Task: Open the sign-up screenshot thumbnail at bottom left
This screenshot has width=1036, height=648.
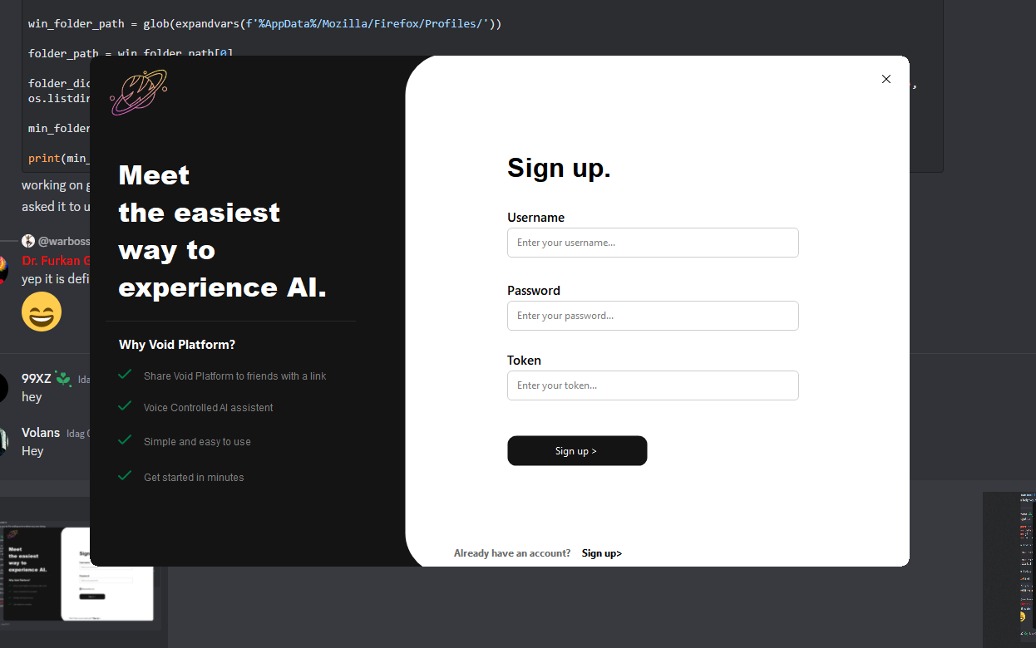Action: pyautogui.click(x=79, y=573)
